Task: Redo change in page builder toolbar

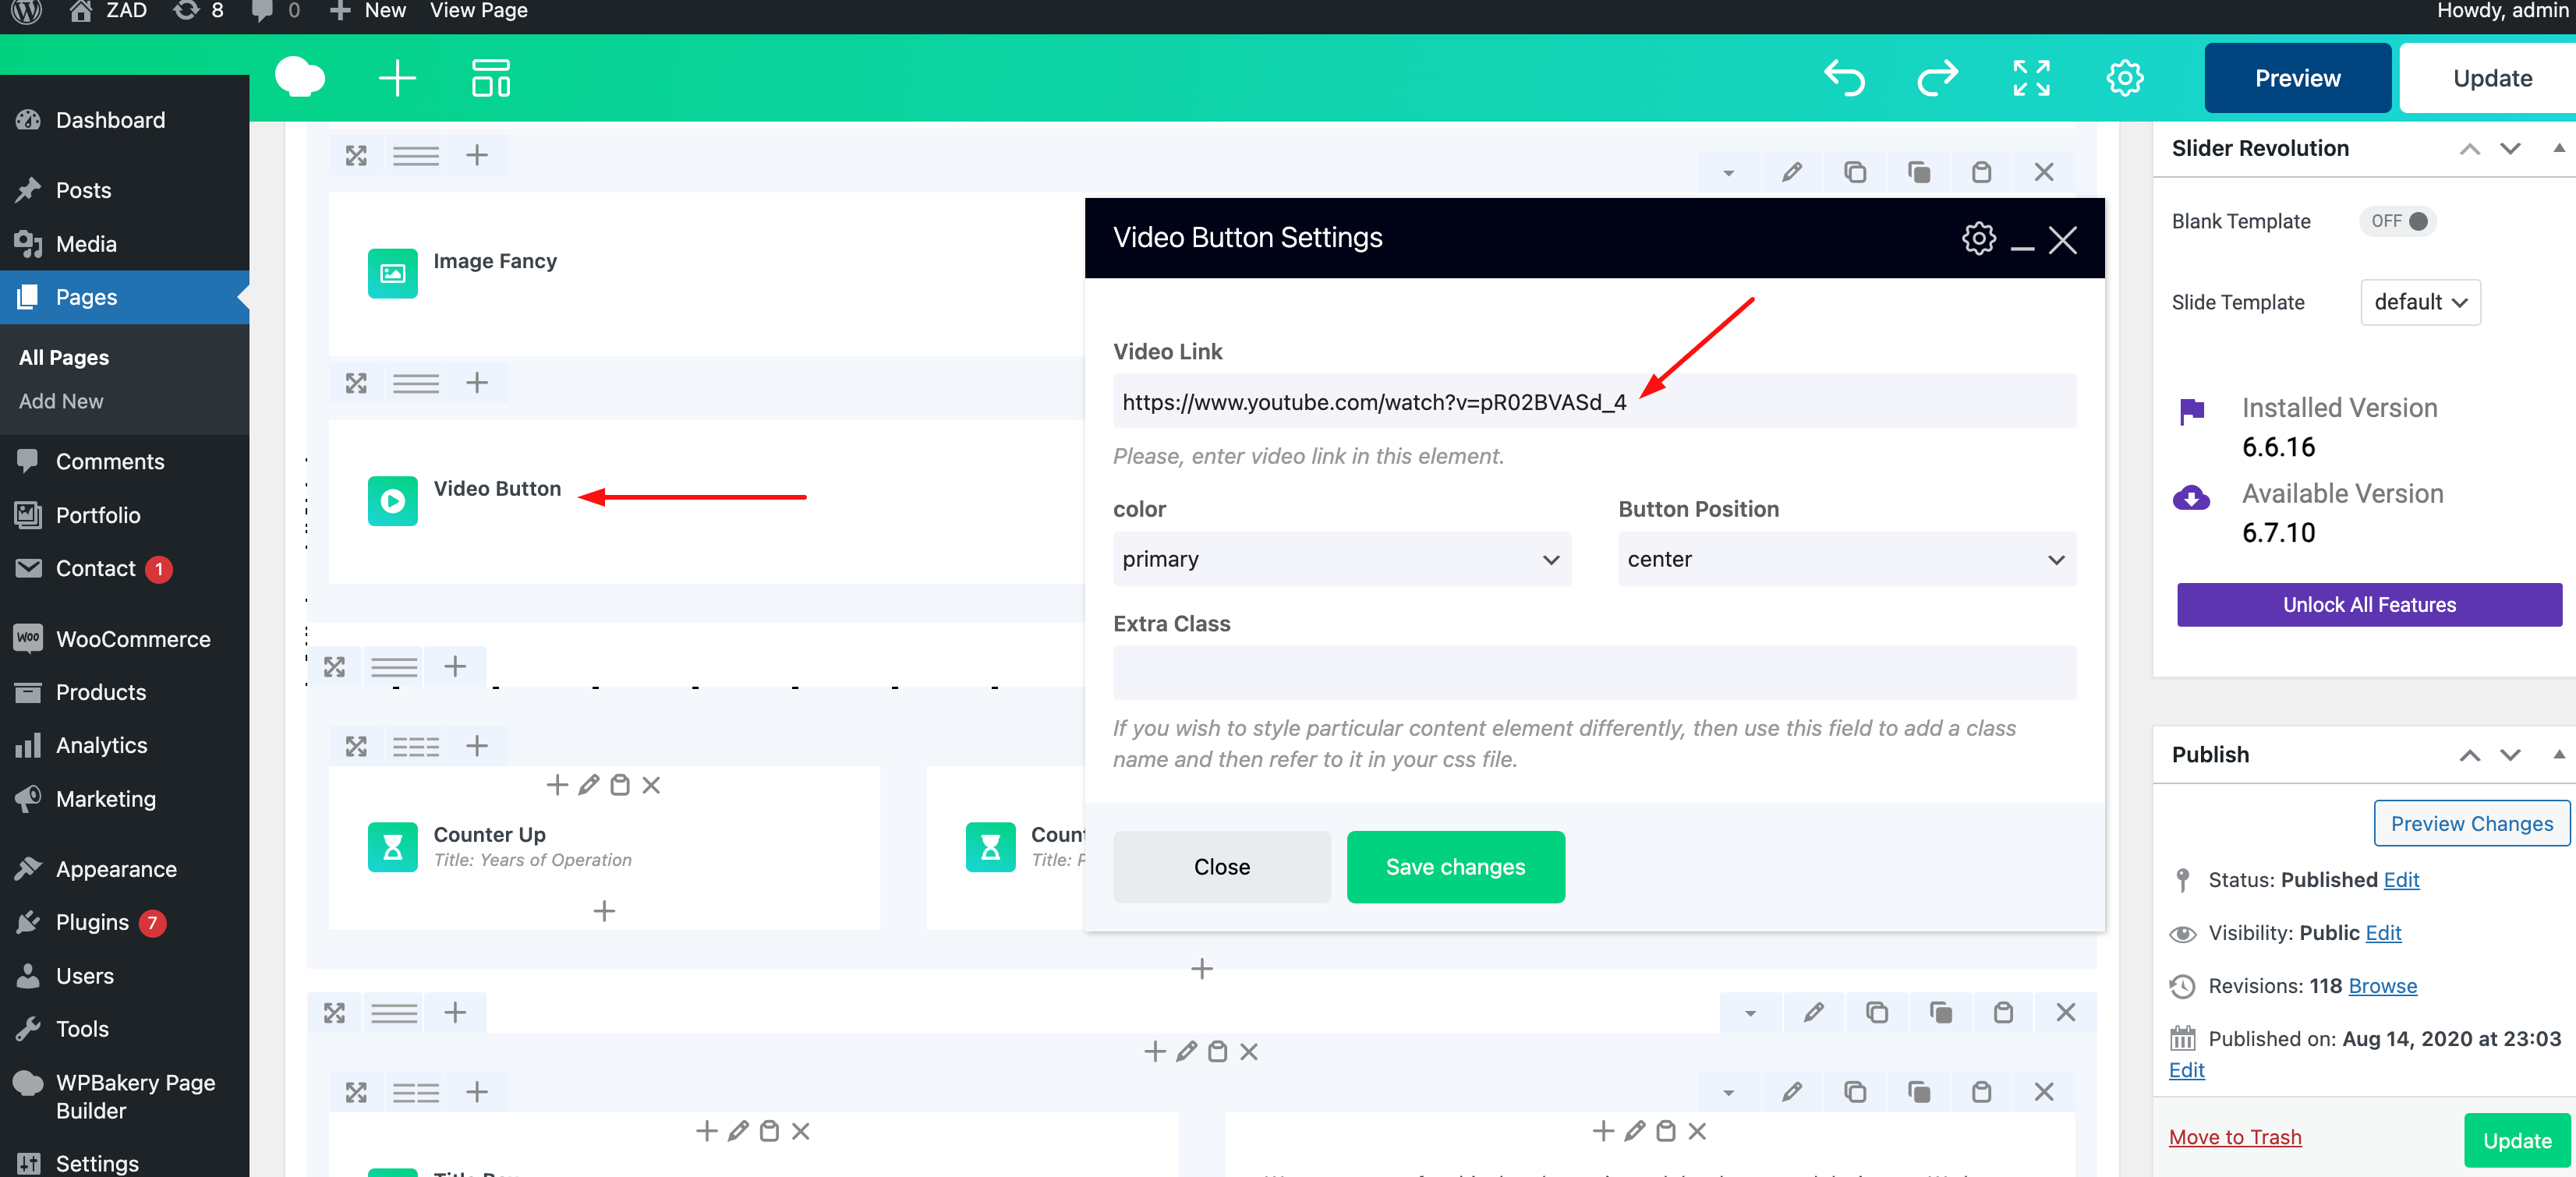Action: (1937, 78)
